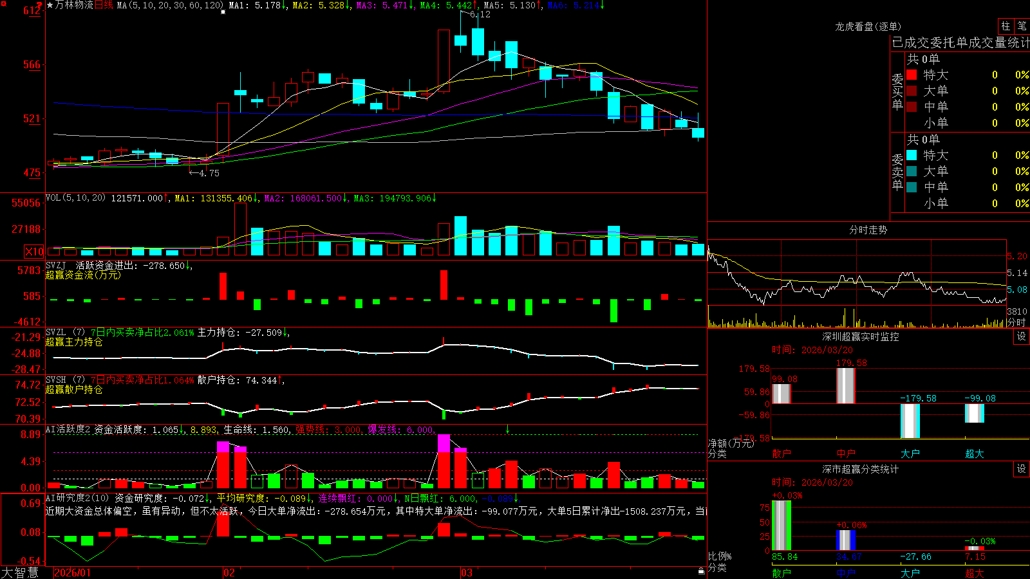Screen dimensions: 1030x579
Task: Select the SVSH (7) indicator label
Action: (66, 380)
